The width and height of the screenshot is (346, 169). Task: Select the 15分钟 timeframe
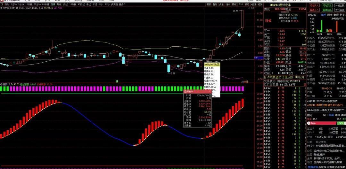29,4
